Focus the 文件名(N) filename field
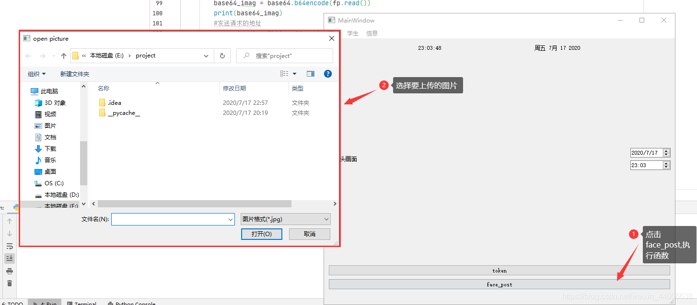This screenshot has width=697, height=305. [169, 219]
